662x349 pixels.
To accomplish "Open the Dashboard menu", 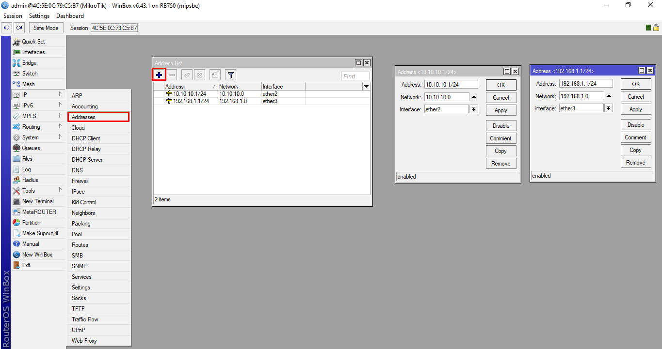I will [x=70, y=16].
